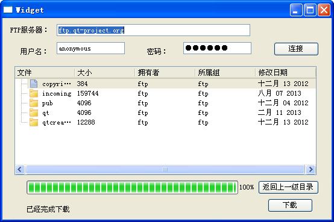334x222 pixels.
Task: Click the incoming folder icon
Action: 34,94
